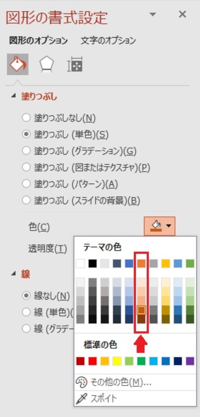This screenshot has width=200, height=417.
Task: Open the pane options dropdown arrow
Action: click(x=153, y=14)
